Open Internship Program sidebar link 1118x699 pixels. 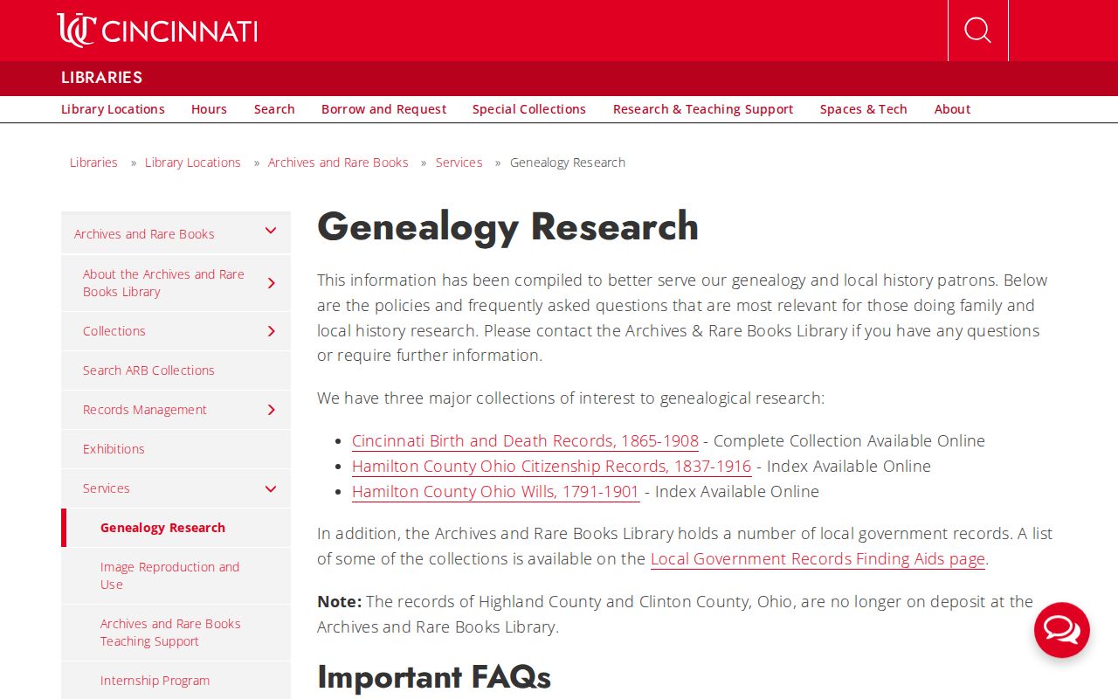tap(155, 681)
